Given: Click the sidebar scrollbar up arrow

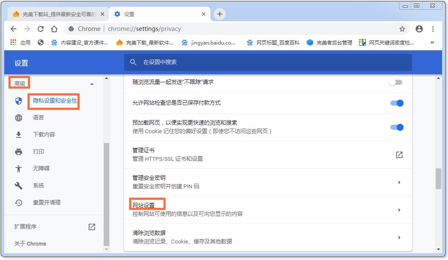Looking at the screenshot, I should 106,78.
